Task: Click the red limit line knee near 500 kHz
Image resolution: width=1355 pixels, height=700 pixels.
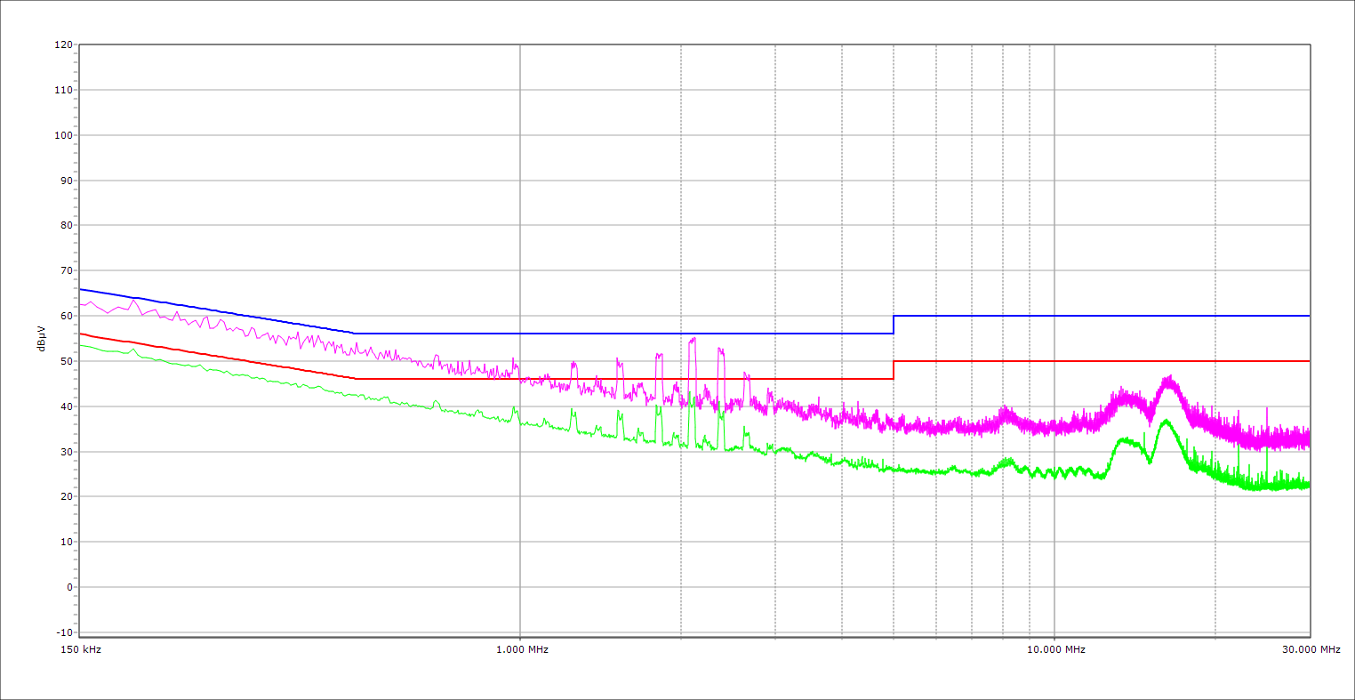Action: [x=356, y=379]
